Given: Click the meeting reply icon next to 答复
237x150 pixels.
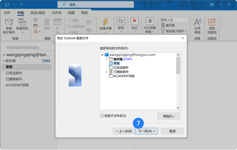Looking at the screenshot, I should pyautogui.click(x=89, y=22).
